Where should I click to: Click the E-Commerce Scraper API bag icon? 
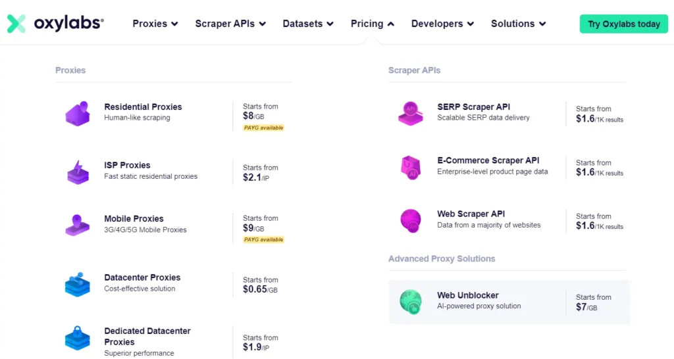(x=411, y=168)
